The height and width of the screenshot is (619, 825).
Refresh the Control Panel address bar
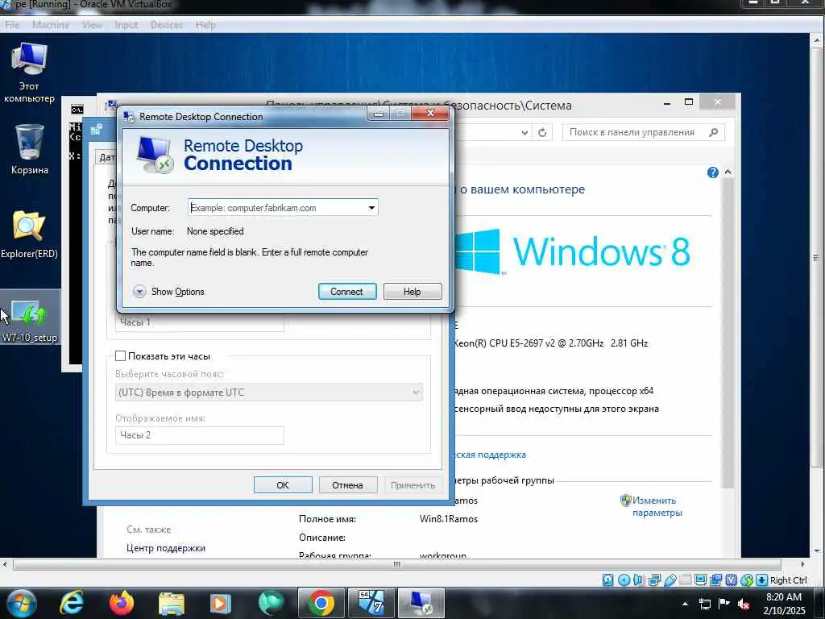click(x=542, y=132)
